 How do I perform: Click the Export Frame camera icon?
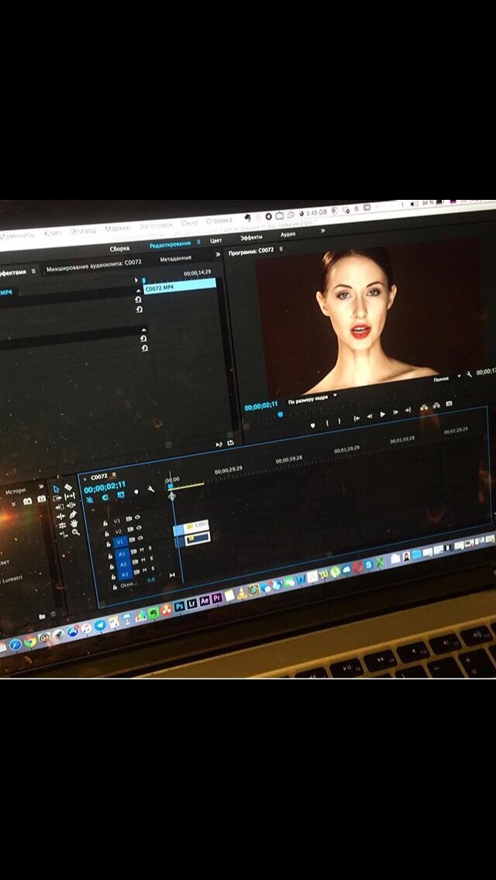tap(449, 404)
